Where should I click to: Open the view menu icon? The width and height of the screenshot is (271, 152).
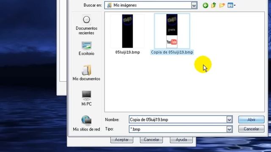[x=232, y=5]
